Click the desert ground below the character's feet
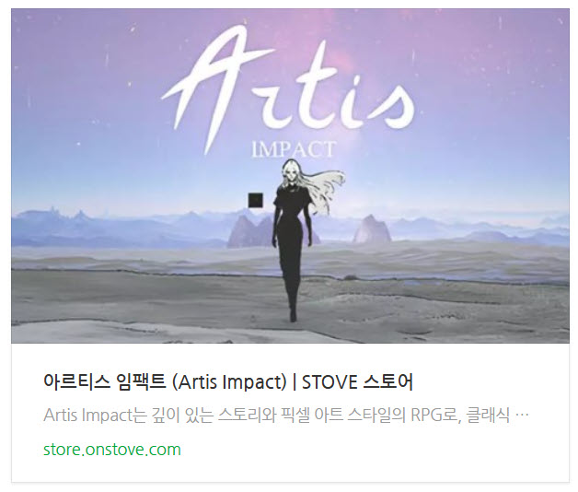Image resolution: width=578 pixels, height=492 pixels. pos(293,331)
